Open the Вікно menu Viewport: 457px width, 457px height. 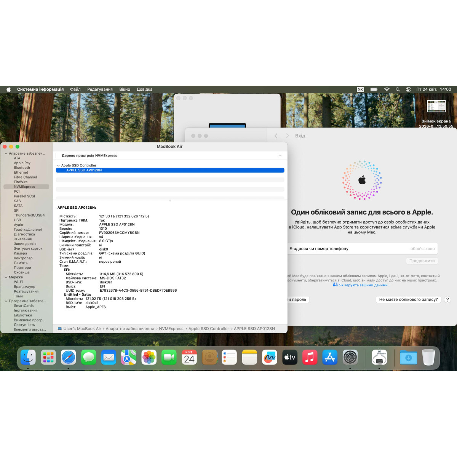click(125, 89)
